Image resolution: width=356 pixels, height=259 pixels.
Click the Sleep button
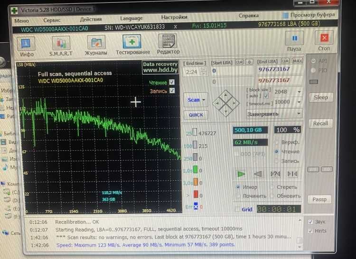coord(321,98)
